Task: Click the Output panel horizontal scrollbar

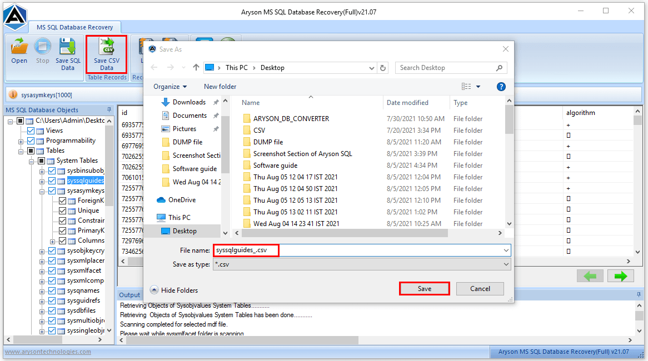Action: click(242, 340)
